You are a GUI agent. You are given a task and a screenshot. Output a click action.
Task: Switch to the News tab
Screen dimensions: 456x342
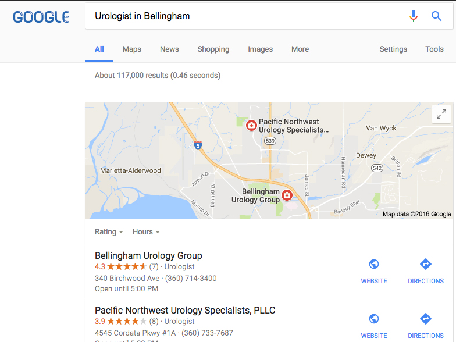pyautogui.click(x=169, y=49)
